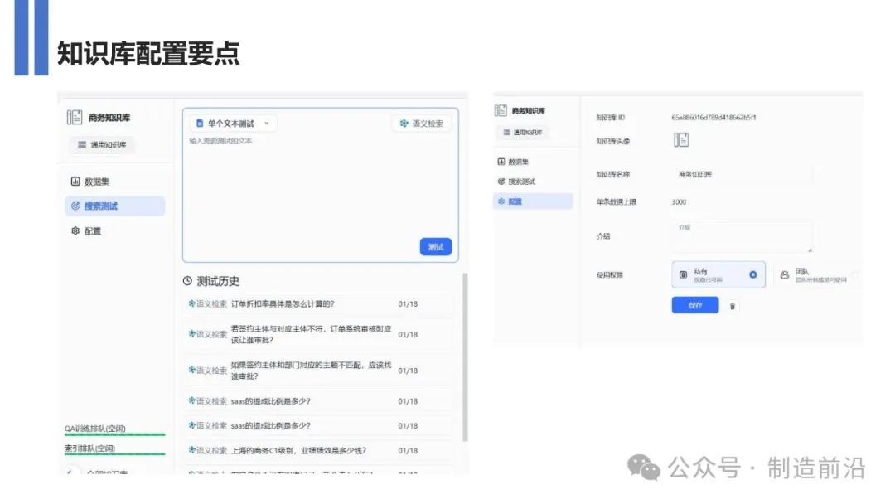
Task: Switch to 配置 in the left sidebar
Action: tap(92, 230)
